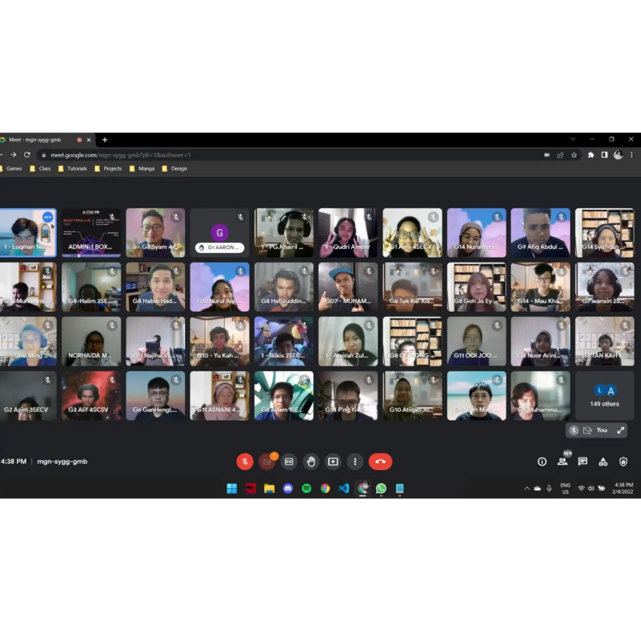Image resolution: width=641 pixels, height=641 pixels.
Task: Open the meeting details info icon
Action: pyautogui.click(x=542, y=462)
